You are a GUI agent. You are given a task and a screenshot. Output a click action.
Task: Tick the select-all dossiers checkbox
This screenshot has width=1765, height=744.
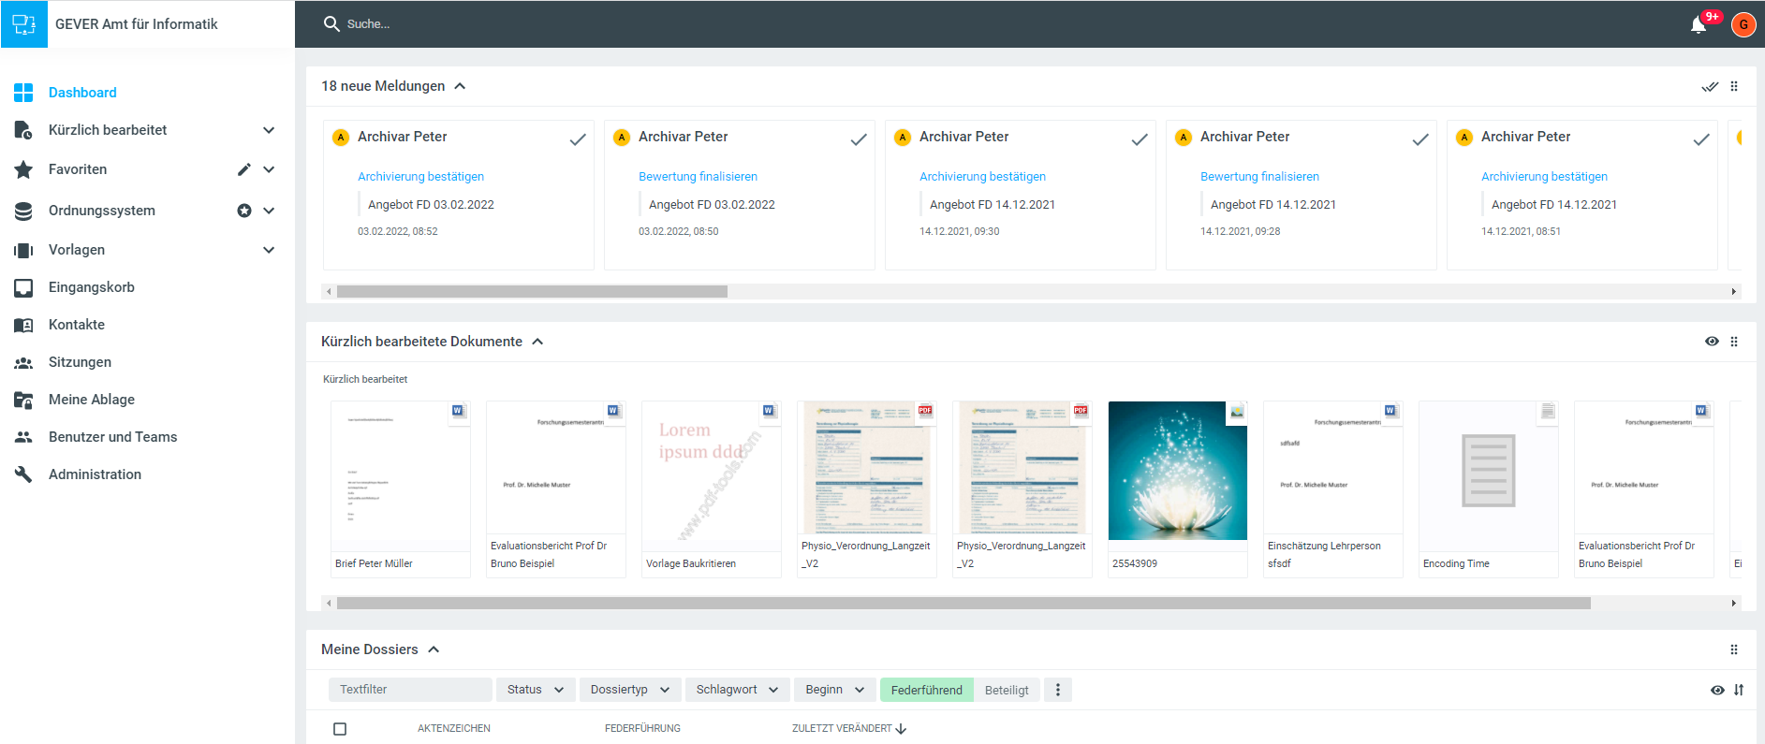coord(340,728)
